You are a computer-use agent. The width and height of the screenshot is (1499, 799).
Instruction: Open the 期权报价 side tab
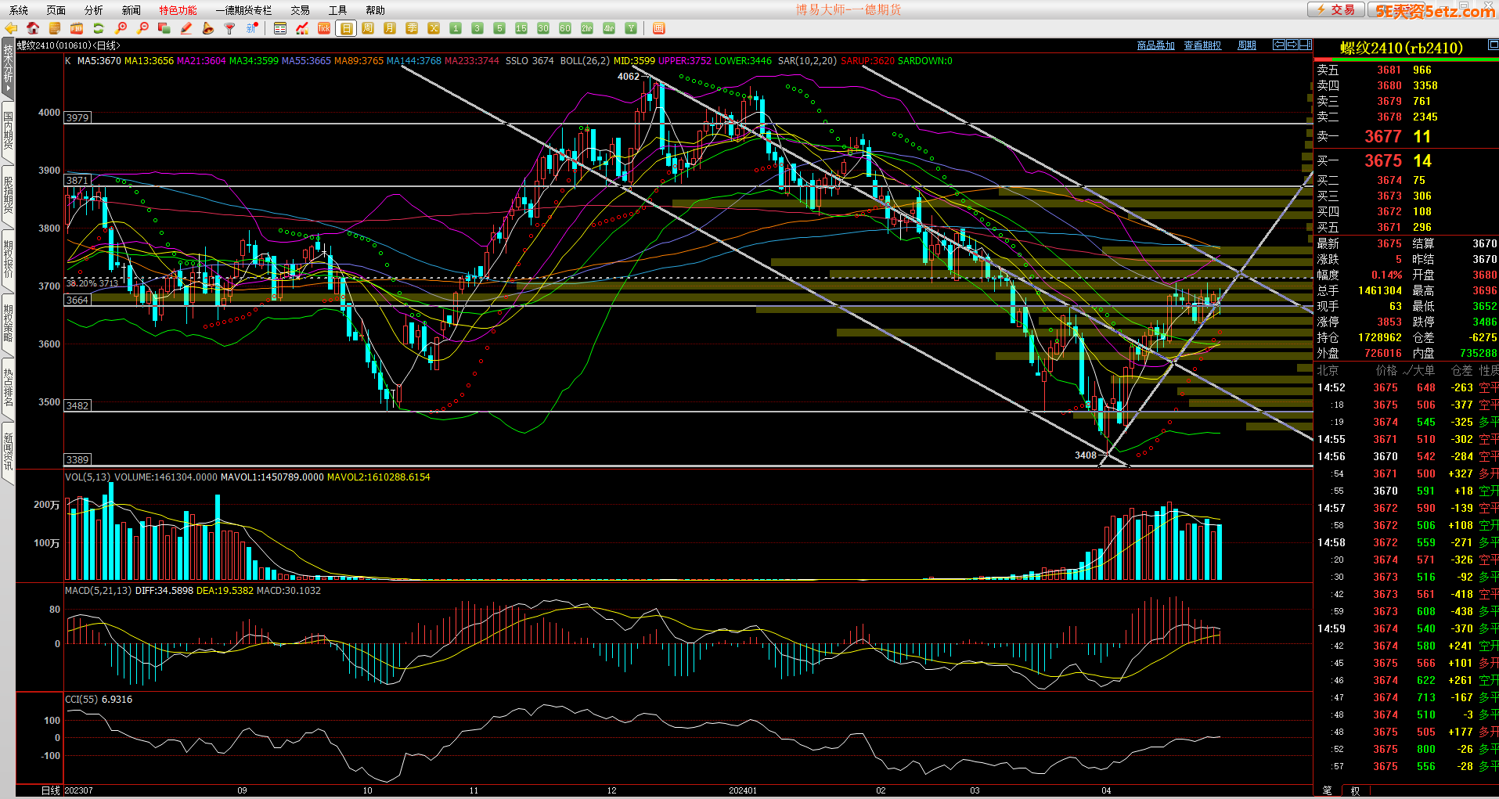[x=8, y=259]
